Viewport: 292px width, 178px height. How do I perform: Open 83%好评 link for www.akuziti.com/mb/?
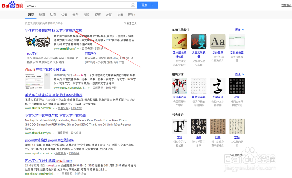pyautogui.click(x=76, y=108)
